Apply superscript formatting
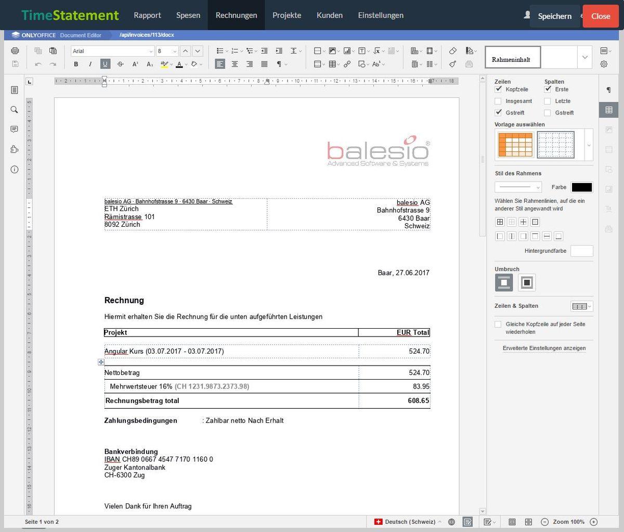The height and width of the screenshot is (532, 624). [135, 64]
